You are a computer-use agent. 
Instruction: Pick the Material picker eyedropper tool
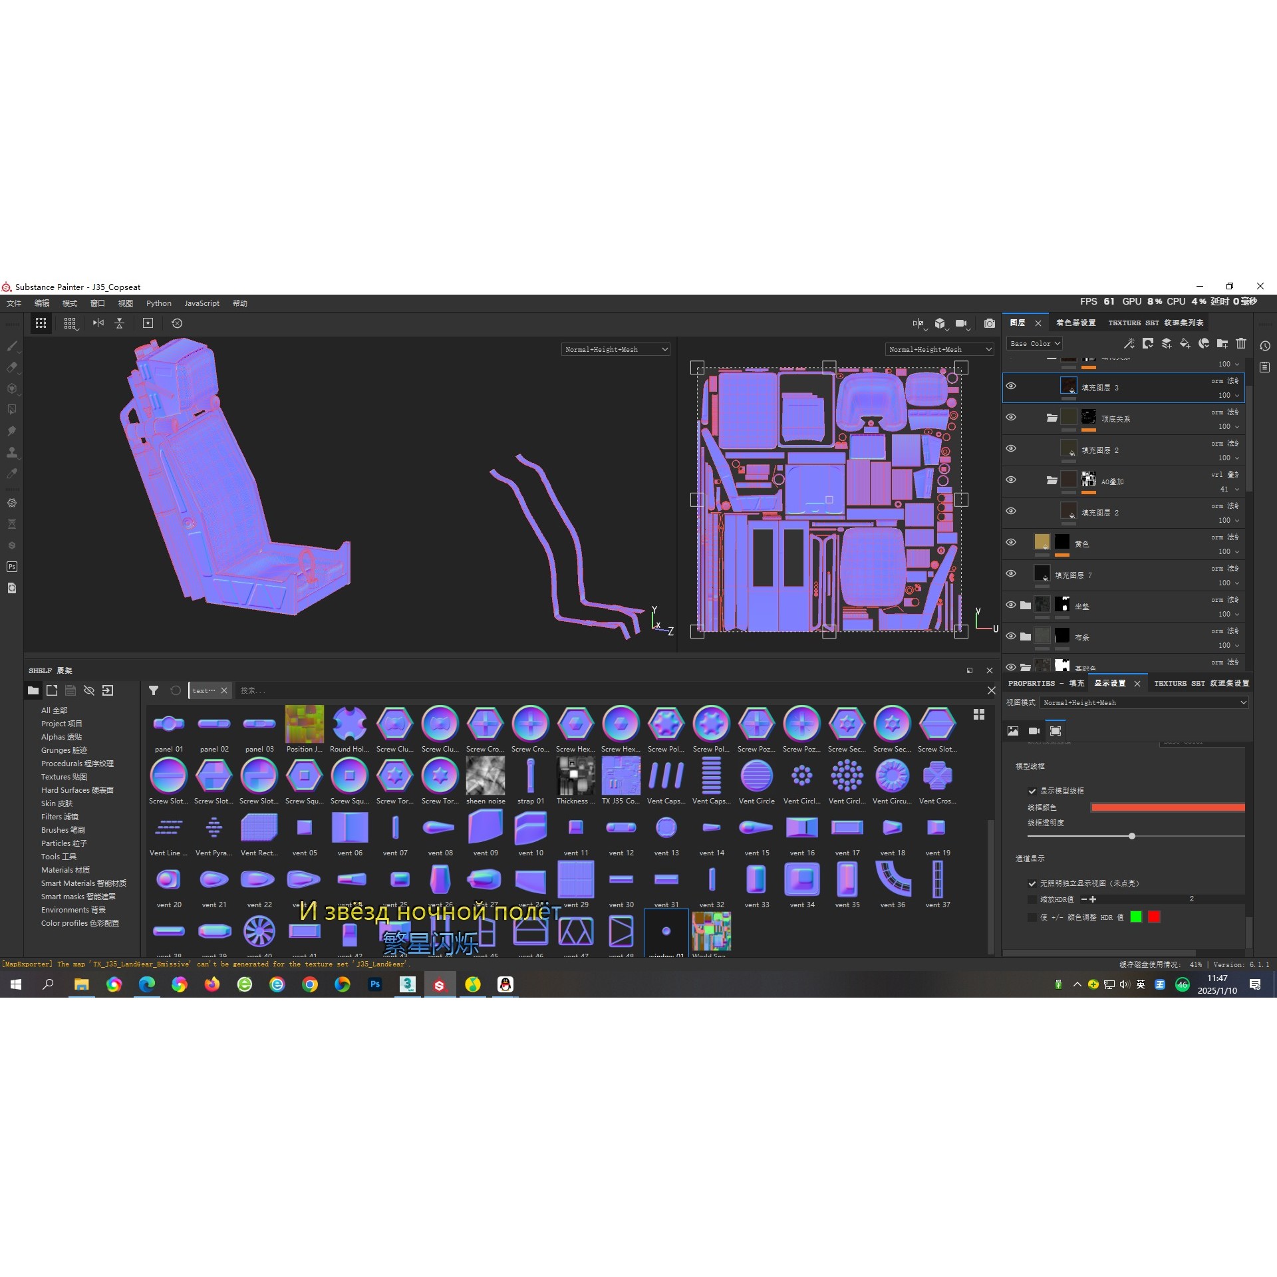click(x=12, y=474)
